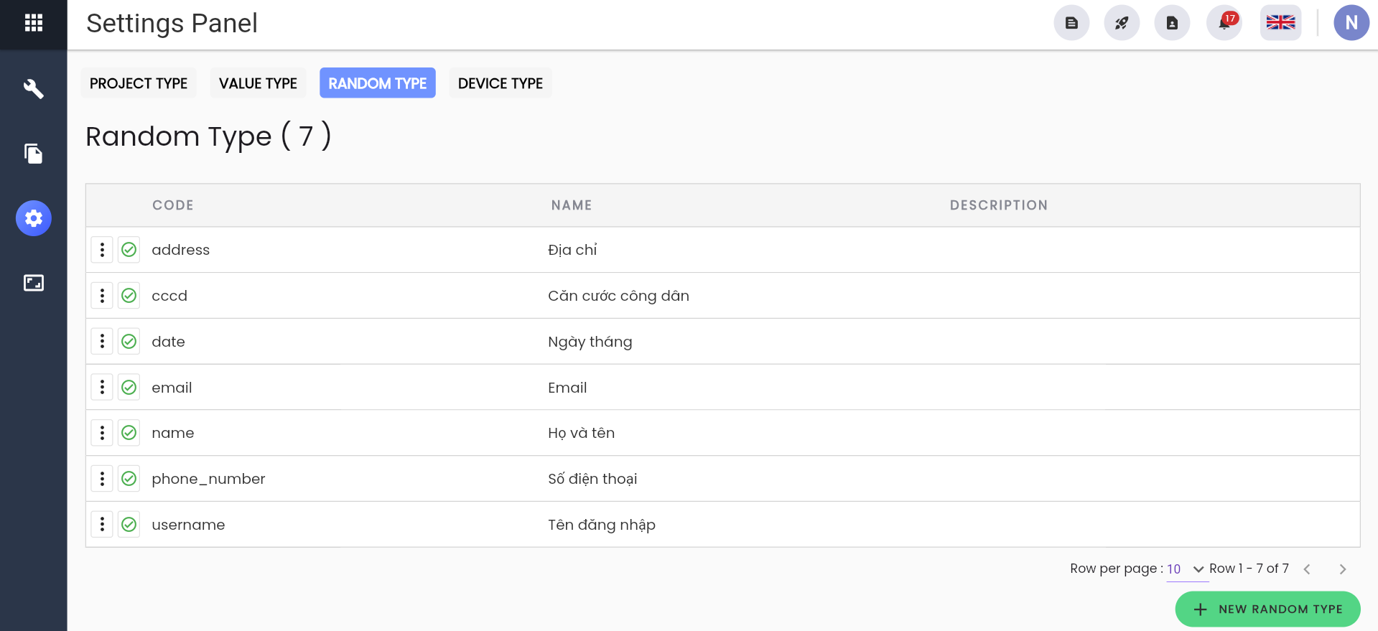Click the 'Ngày tháng' name cell
Viewport: 1378px width, 631px height.
point(590,342)
